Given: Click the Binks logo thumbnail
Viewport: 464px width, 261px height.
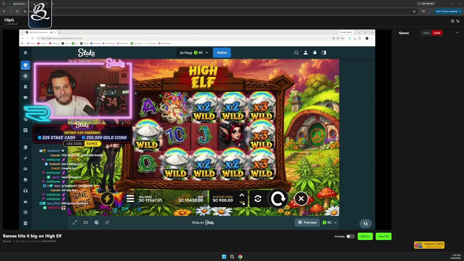Looking at the screenshot, I should point(40,14).
